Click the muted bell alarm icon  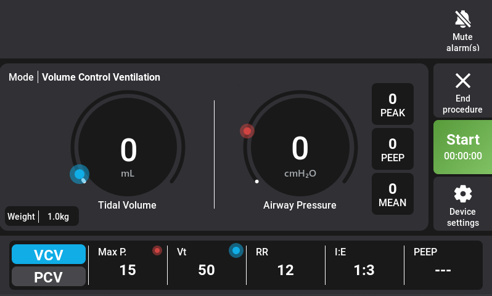coord(462,19)
